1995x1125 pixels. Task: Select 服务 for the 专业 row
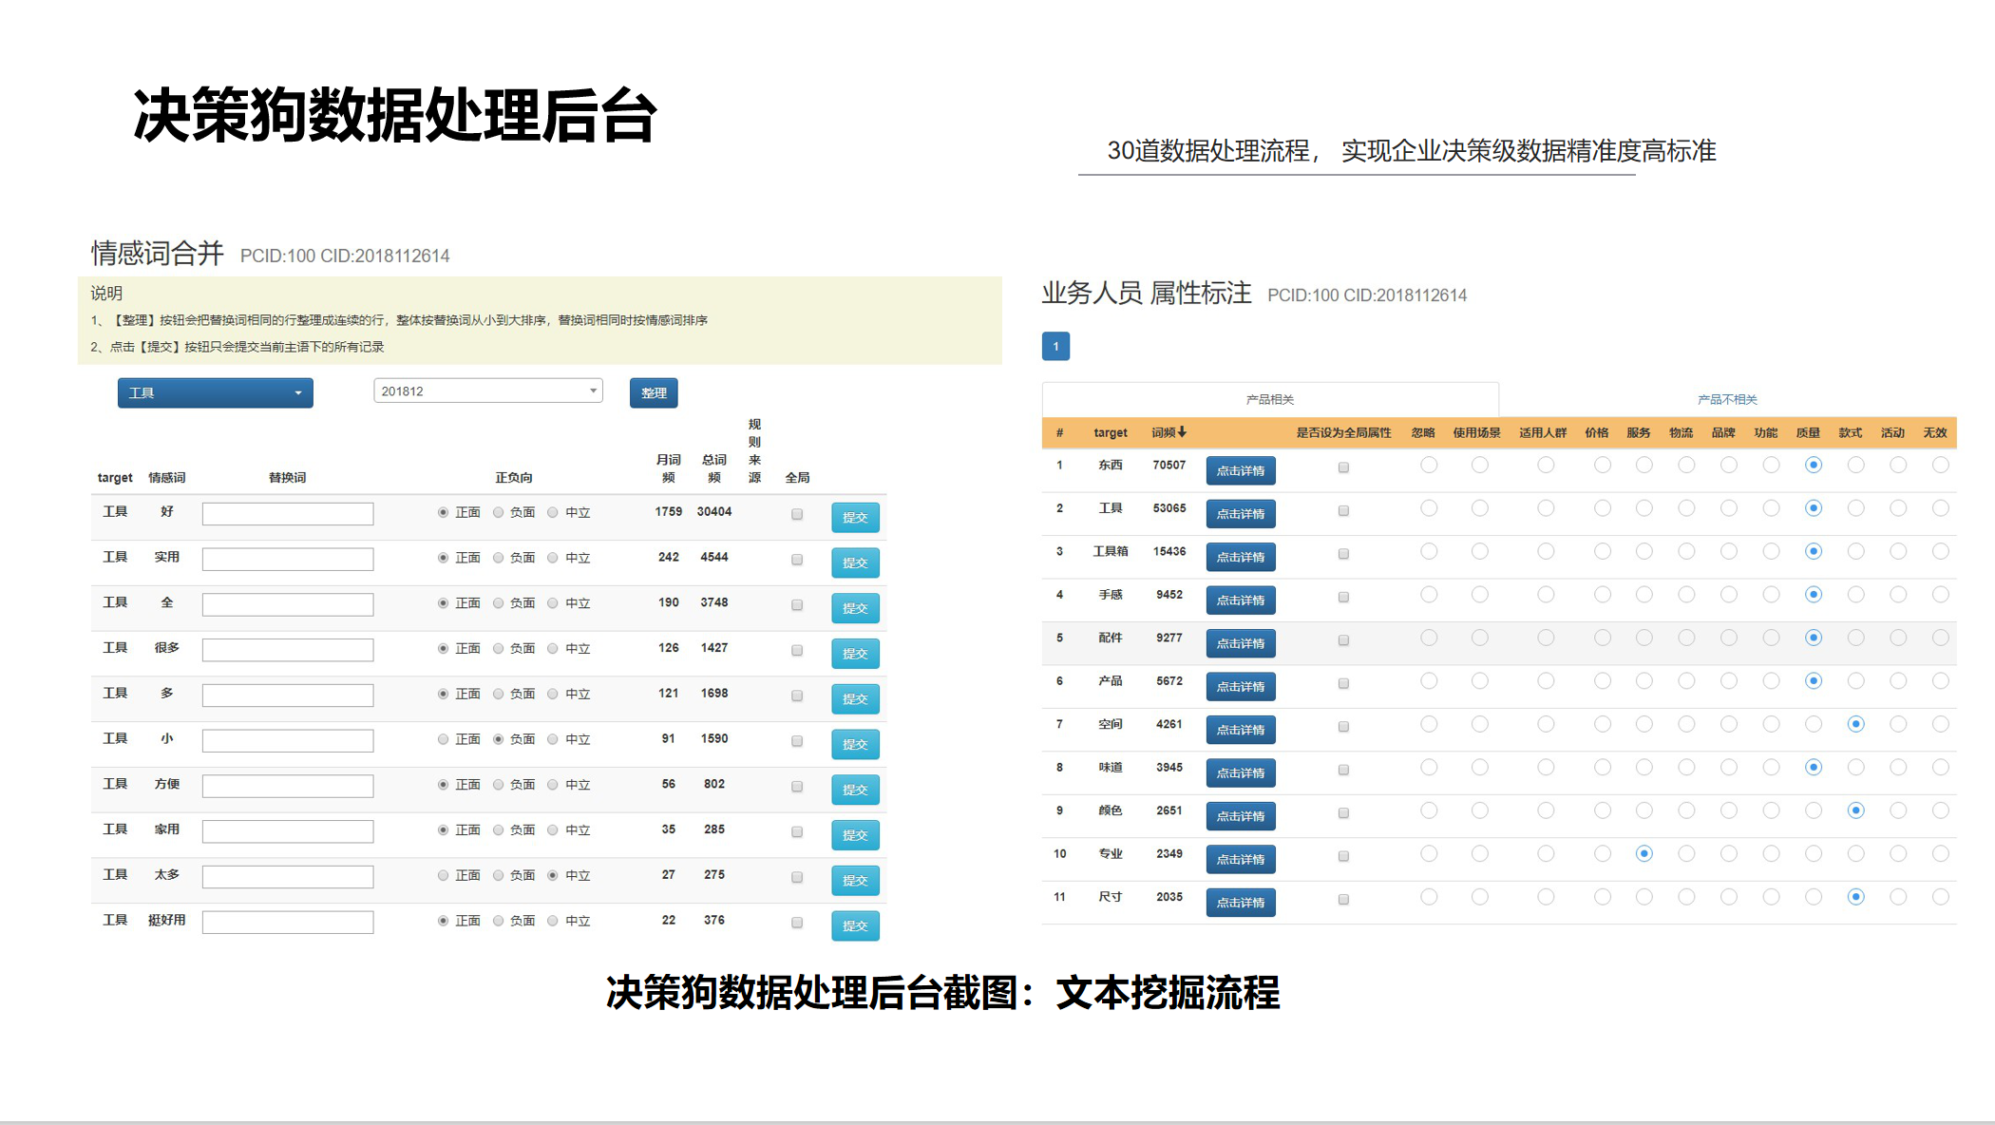1644,853
